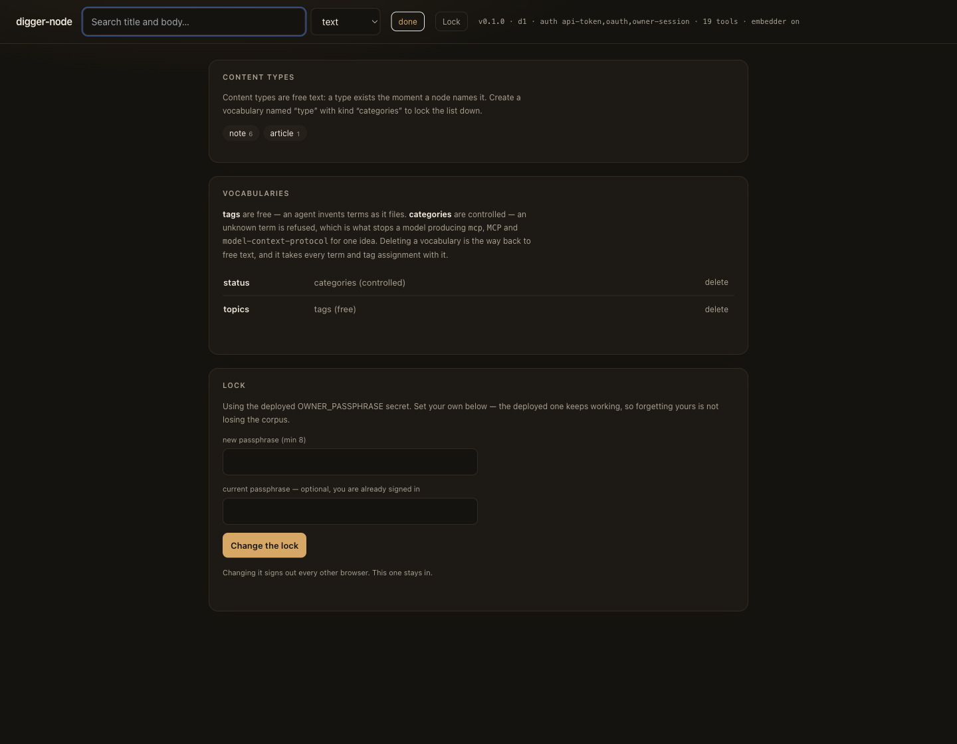Image resolution: width=957 pixels, height=744 pixels.
Task: Click Change the lock button
Action: (265, 545)
